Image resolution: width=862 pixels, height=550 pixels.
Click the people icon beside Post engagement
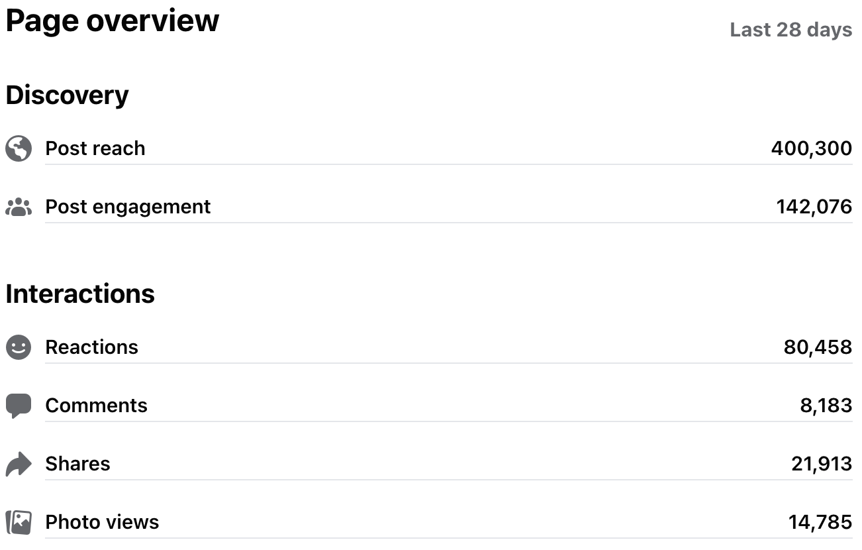19,207
